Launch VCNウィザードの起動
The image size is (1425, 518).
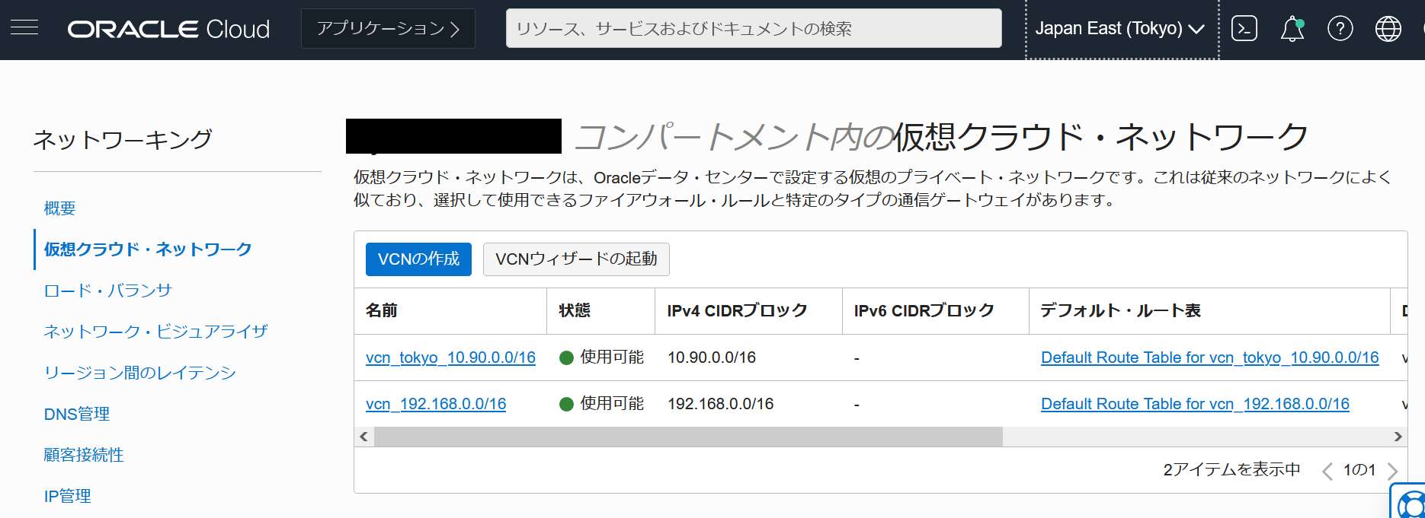(576, 259)
